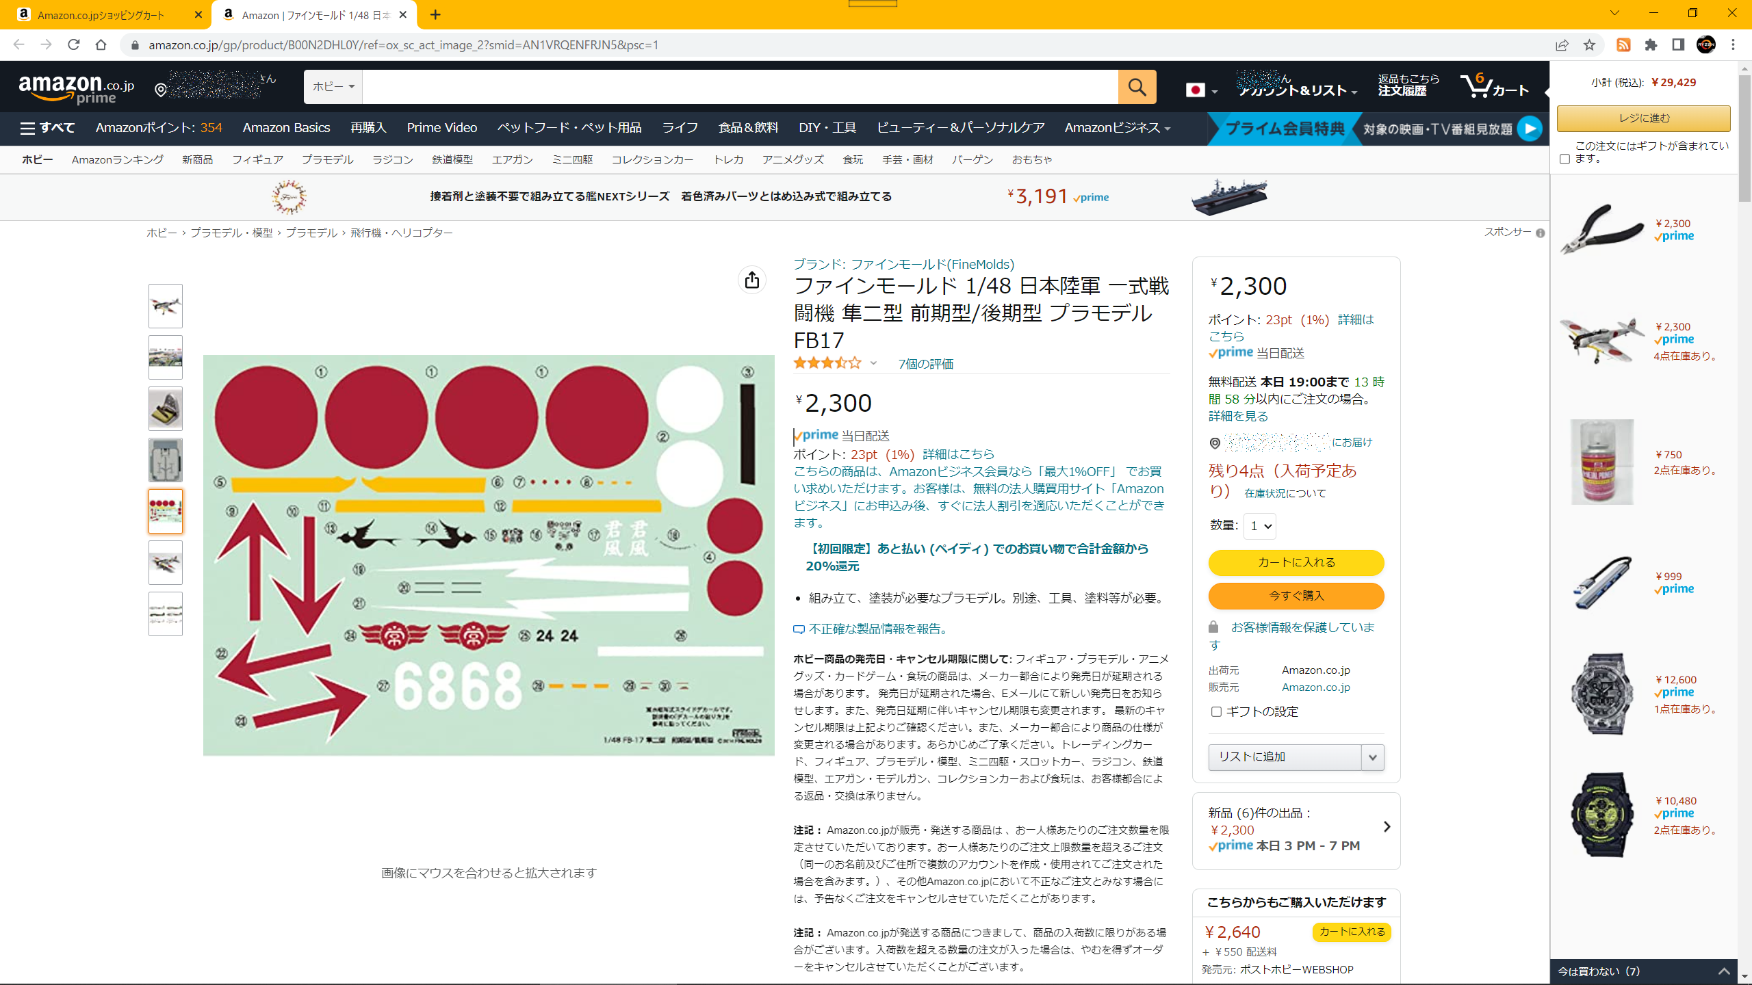Viewport: 1752px width, 985px height.
Task: Select the フィギュア sub-nav tab
Action: point(257,159)
